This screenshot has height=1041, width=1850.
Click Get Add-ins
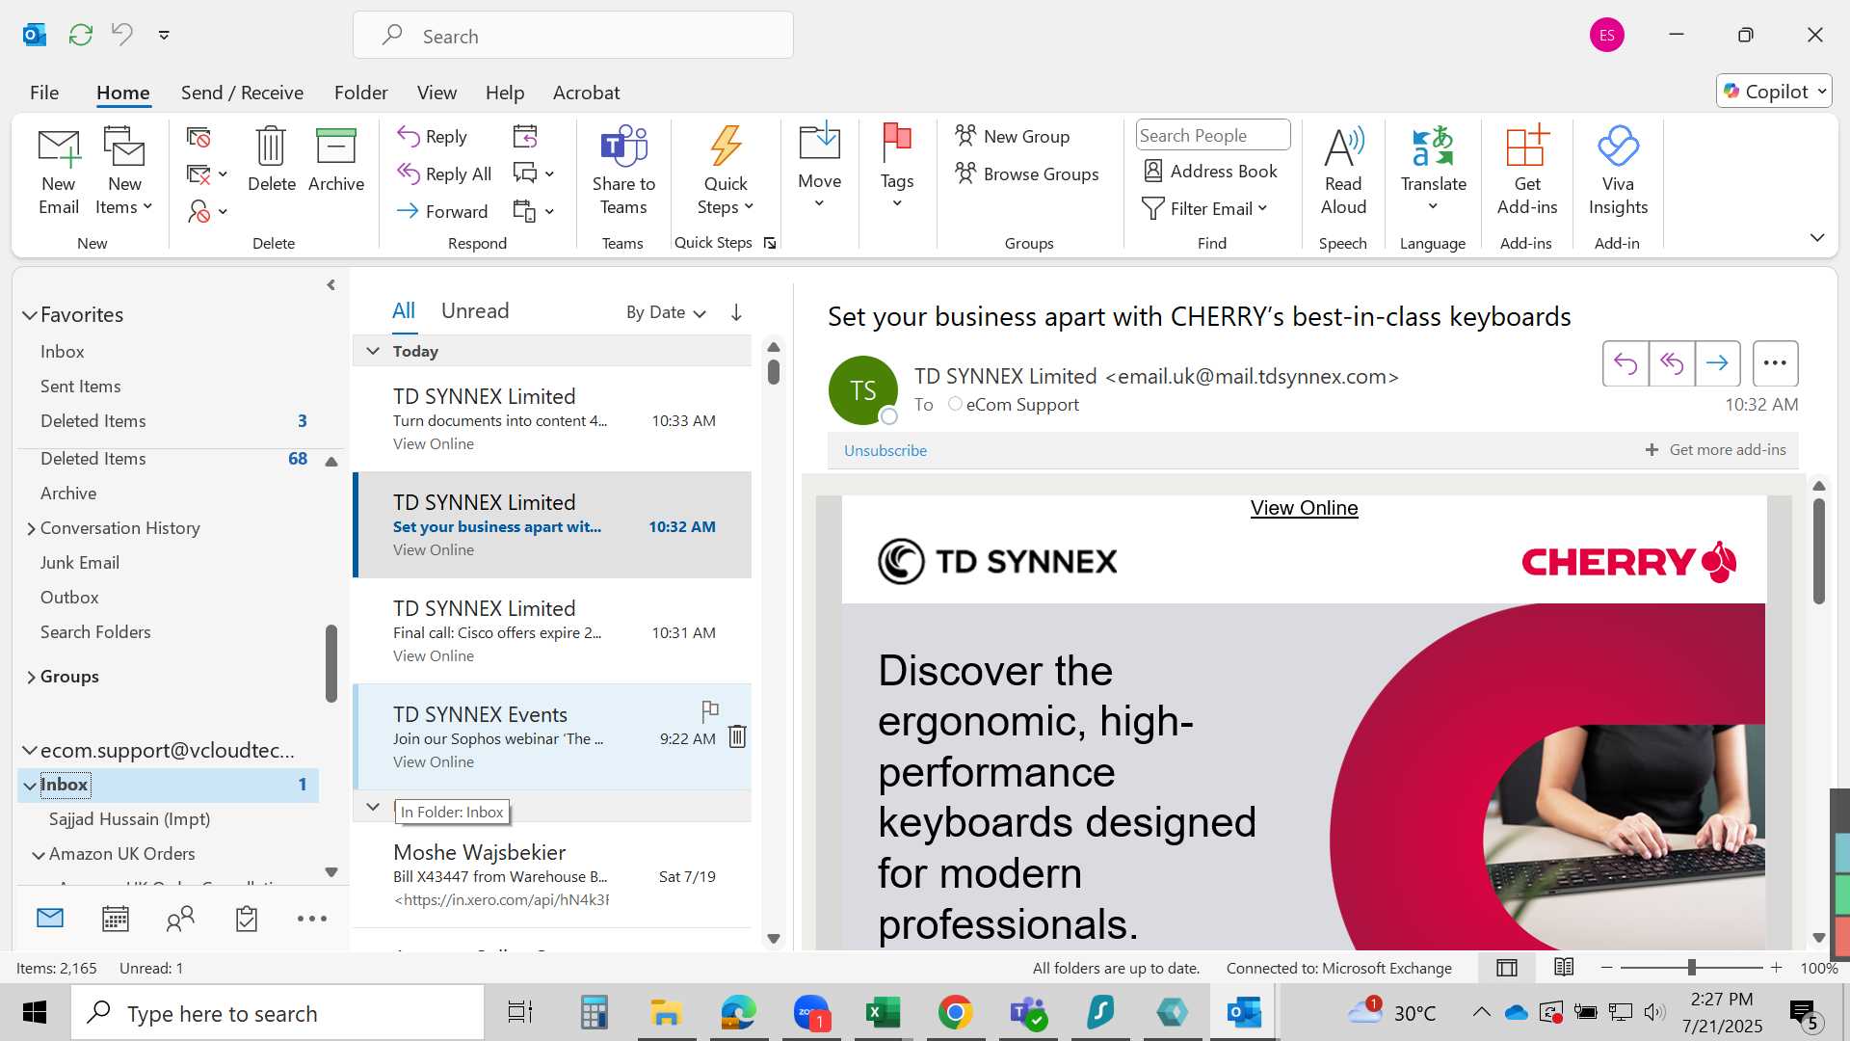(1526, 172)
